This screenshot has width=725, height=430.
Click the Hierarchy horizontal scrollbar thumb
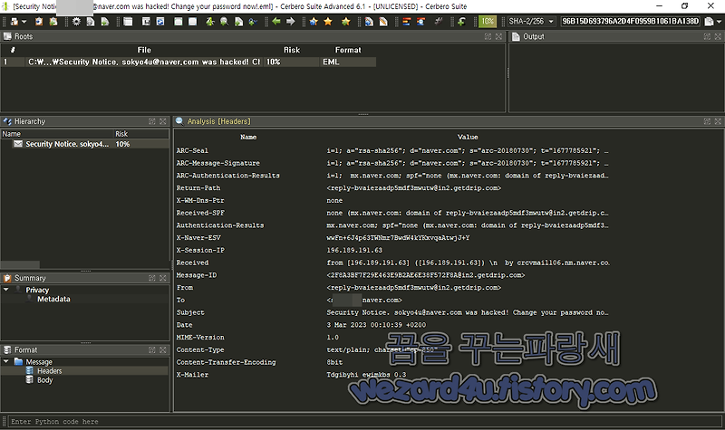(20, 264)
